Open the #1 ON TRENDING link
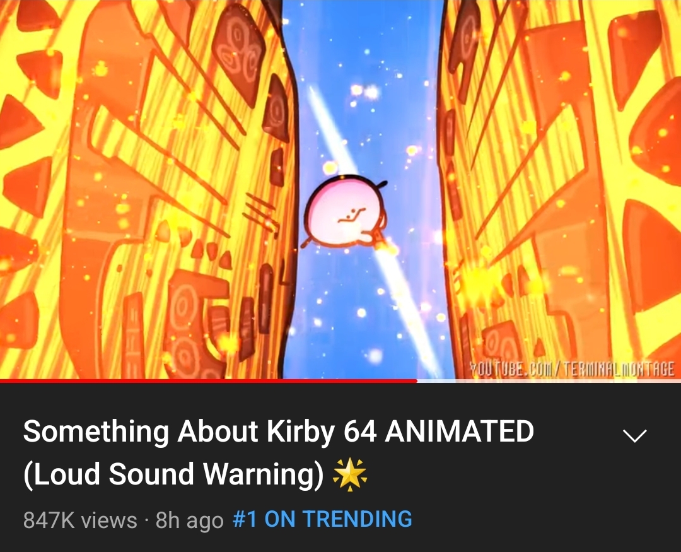 [322, 519]
